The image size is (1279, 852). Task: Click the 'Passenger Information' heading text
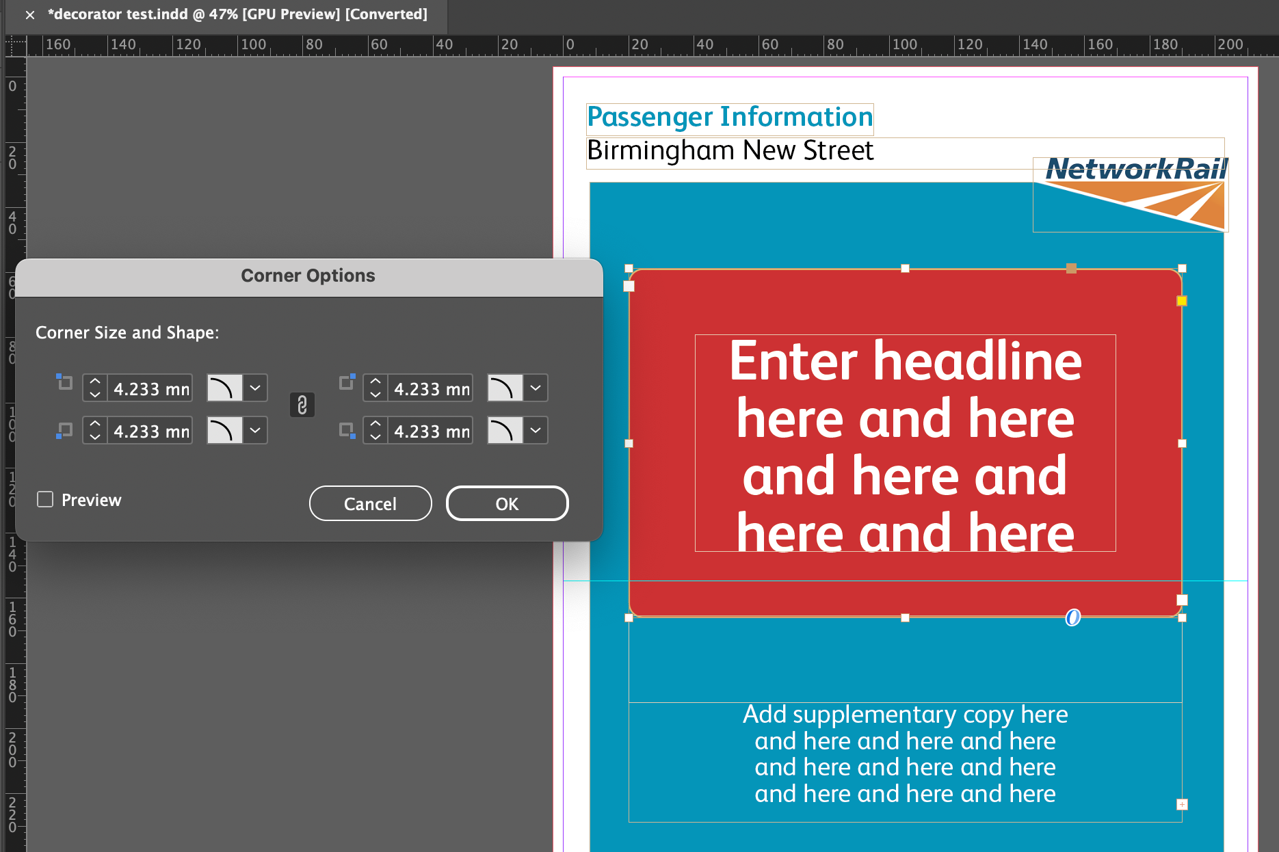point(730,117)
